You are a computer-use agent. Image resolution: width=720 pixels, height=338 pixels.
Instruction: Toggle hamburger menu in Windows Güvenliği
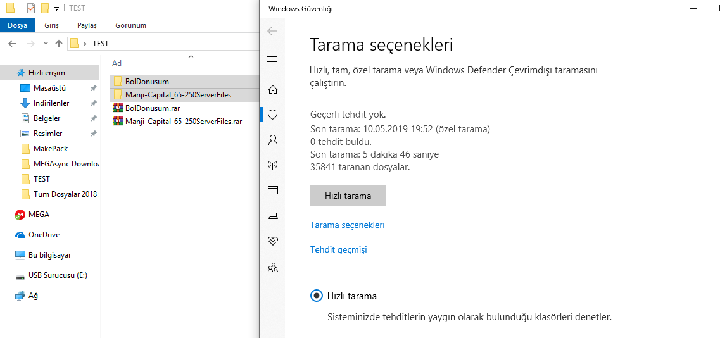(x=272, y=59)
